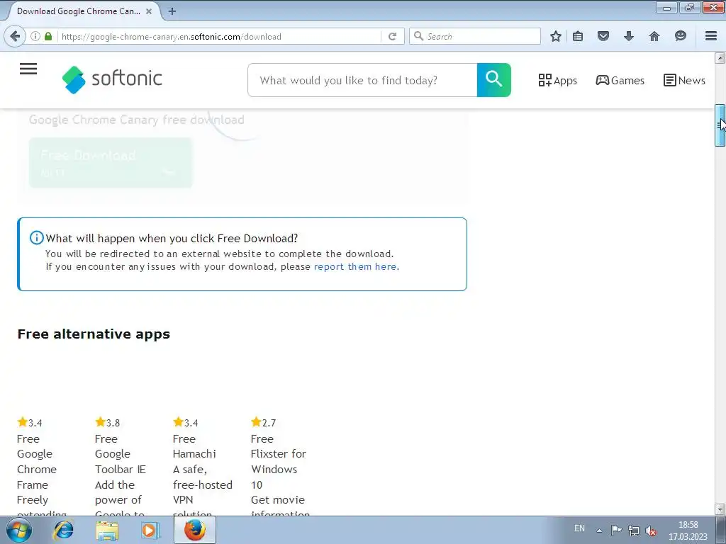Bookmark this page with the star icon
This screenshot has width=726, height=544.
coord(556,36)
